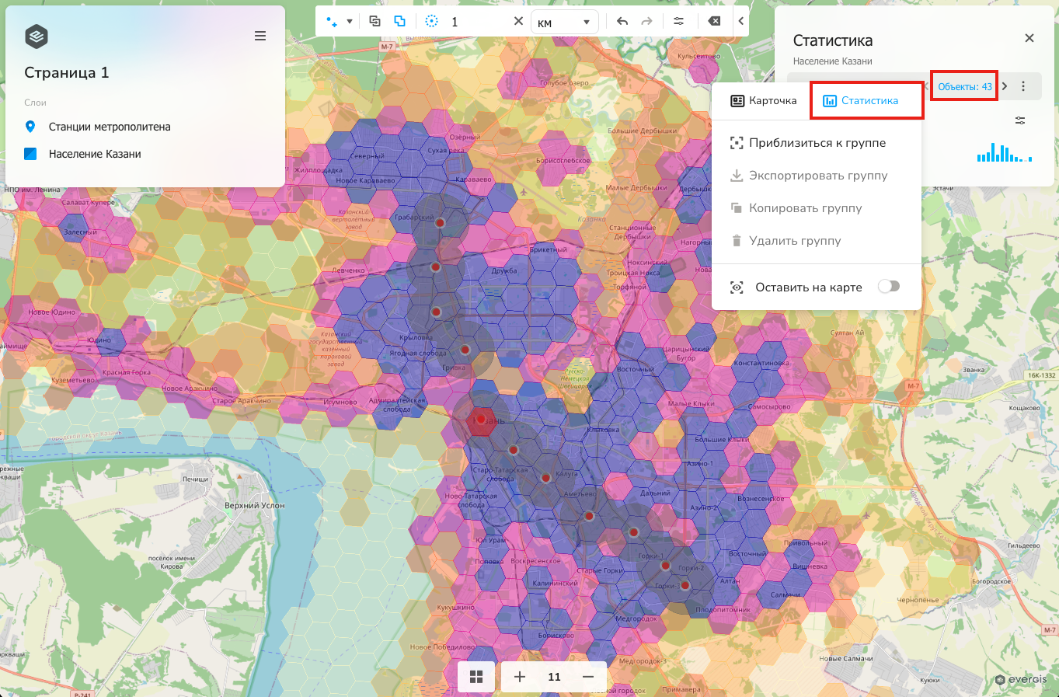This screenshot has width=1059, height=697.
Task: Open the three-dot group options menu
Action: (x=1023, y=86)
